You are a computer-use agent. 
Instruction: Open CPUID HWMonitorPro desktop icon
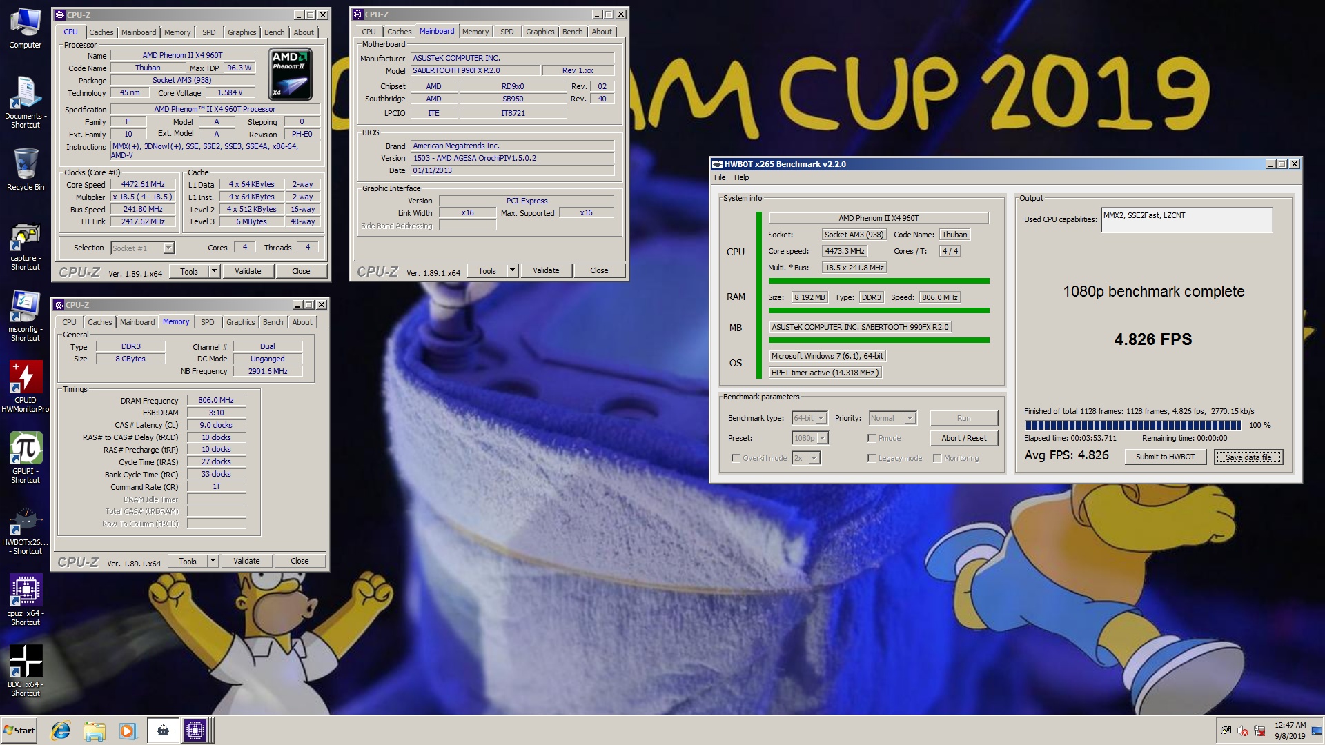tap(26, 386)
